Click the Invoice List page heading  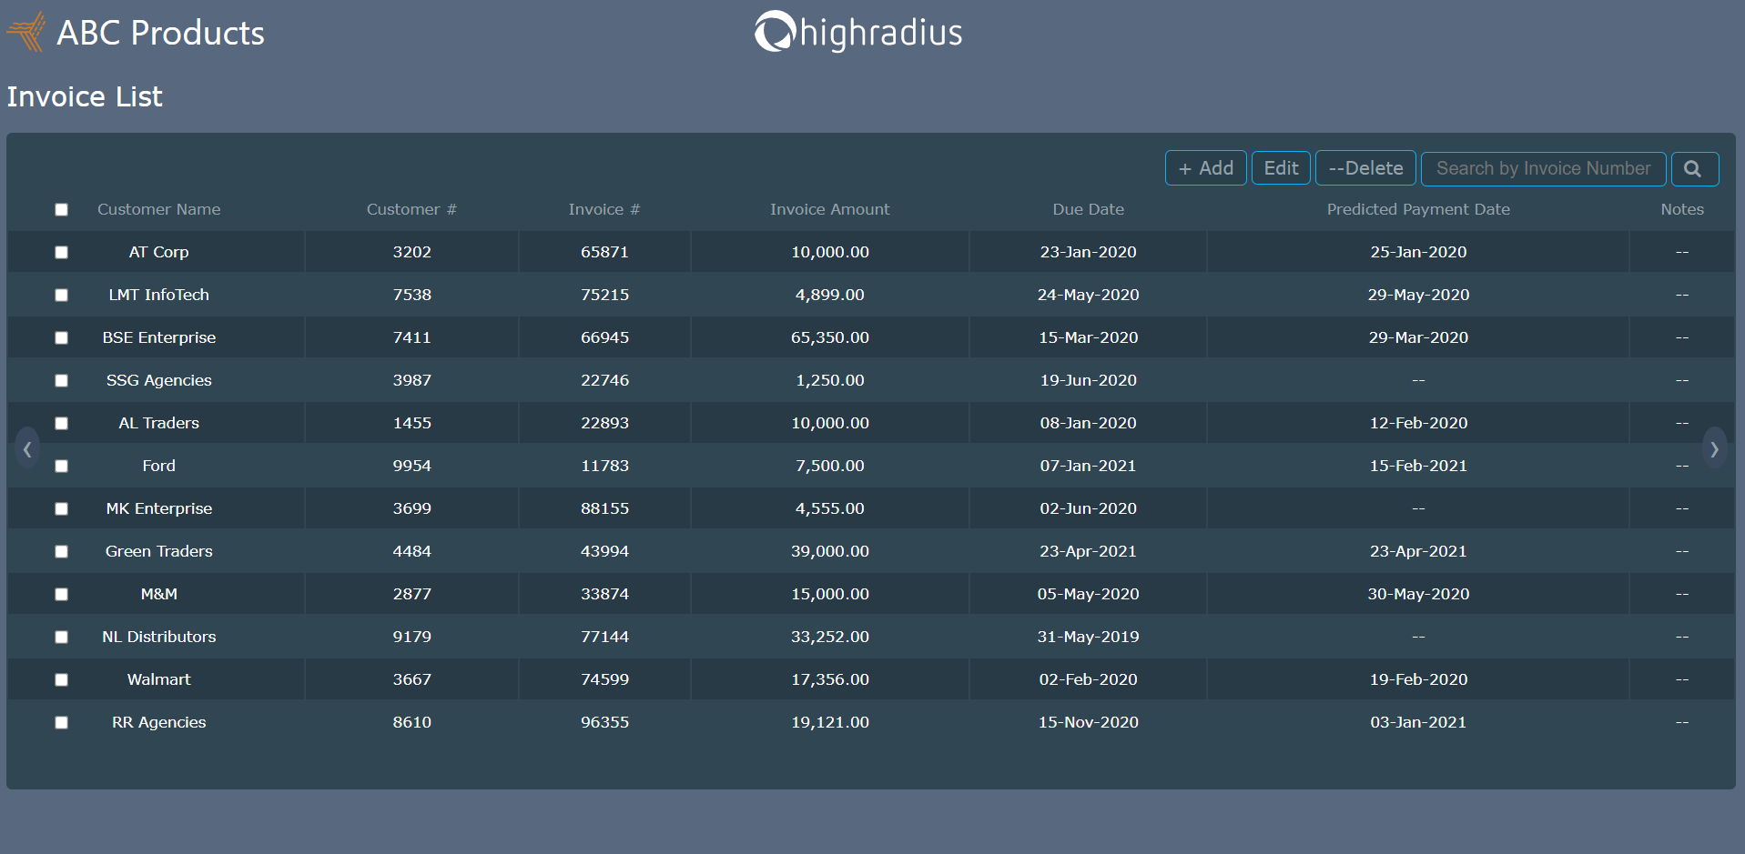tap(85, 96)
